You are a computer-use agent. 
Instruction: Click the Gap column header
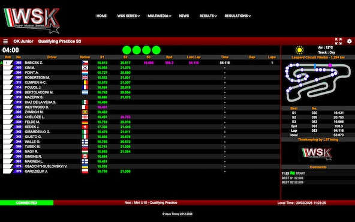click(252, 57)
